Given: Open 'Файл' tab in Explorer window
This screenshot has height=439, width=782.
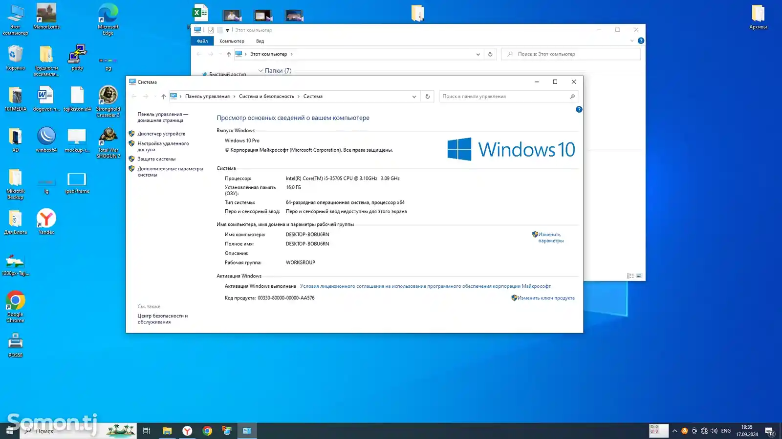Looking at the screenshot, I should pos(202,41).
